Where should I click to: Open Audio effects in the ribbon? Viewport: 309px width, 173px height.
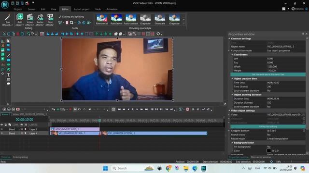[40, 20]
